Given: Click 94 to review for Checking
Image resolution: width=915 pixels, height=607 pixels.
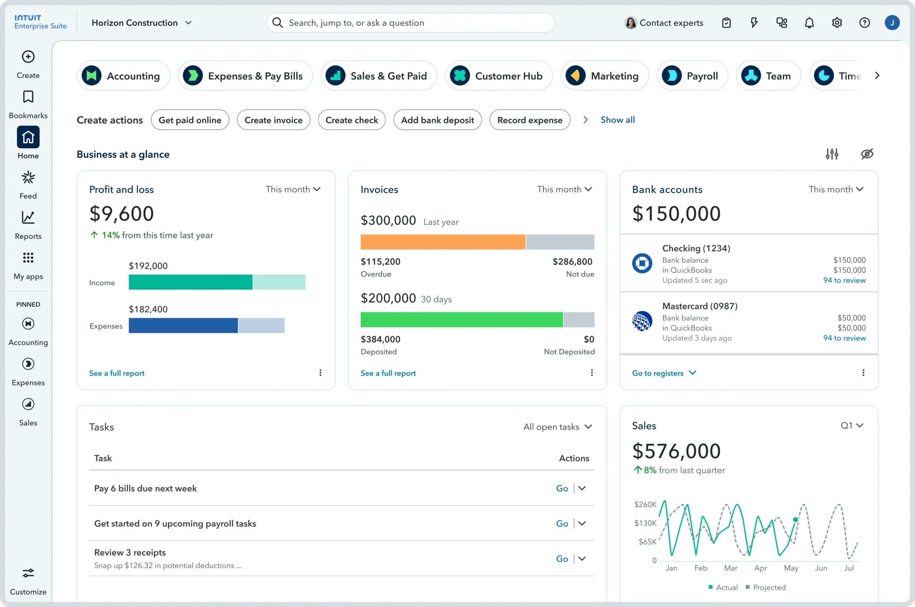Looking at the screenshot, I should [845, 280].
